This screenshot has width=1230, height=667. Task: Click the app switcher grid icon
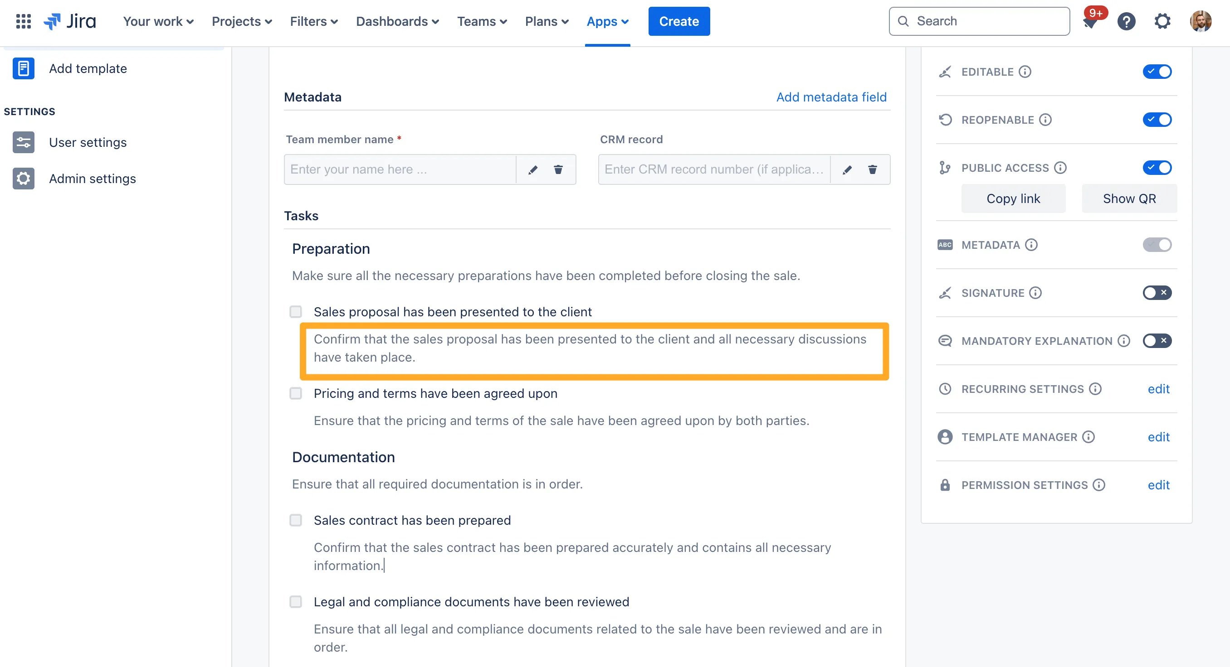tap(24, 21)
